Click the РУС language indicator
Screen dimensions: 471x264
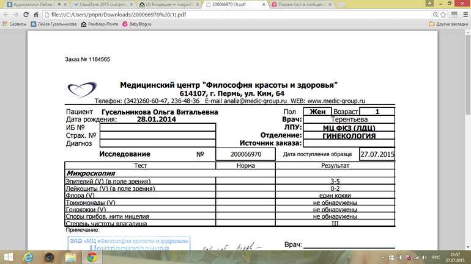point(436,257)
